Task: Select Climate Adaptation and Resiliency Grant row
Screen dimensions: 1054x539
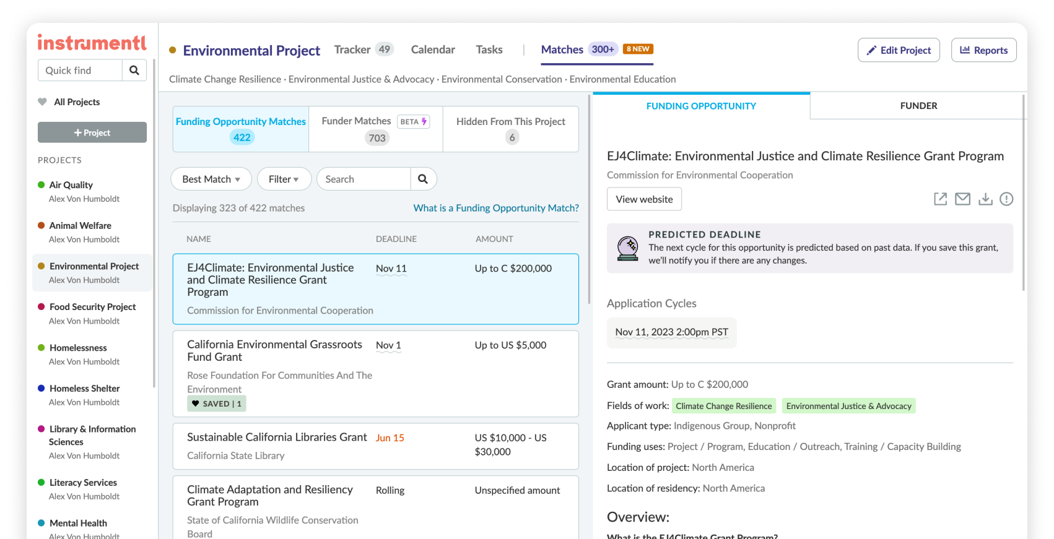Action: click(375, 507)
